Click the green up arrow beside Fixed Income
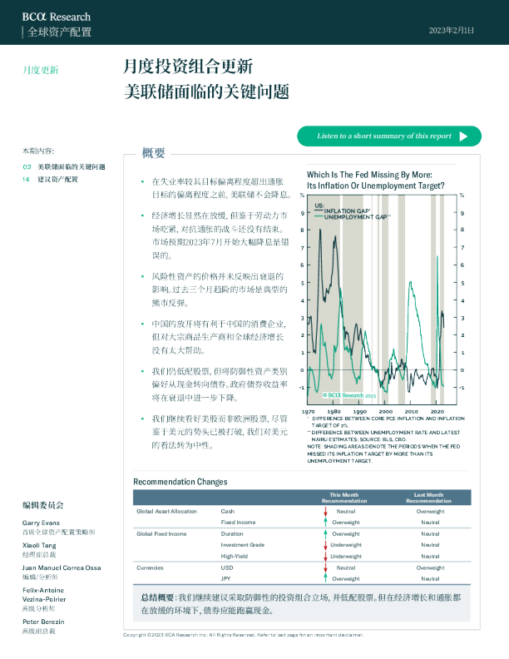This screenshot has height=659, width=509. pyautogui.click(x=326, y=522)
